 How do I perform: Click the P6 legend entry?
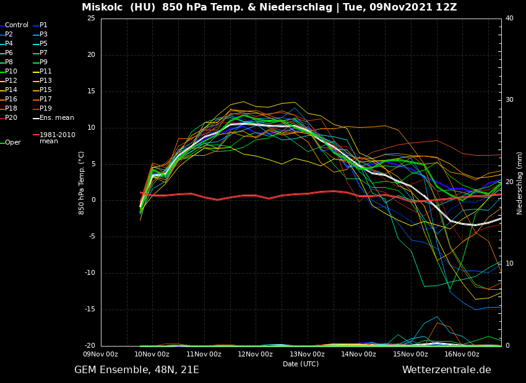click(x=9, y=53)
